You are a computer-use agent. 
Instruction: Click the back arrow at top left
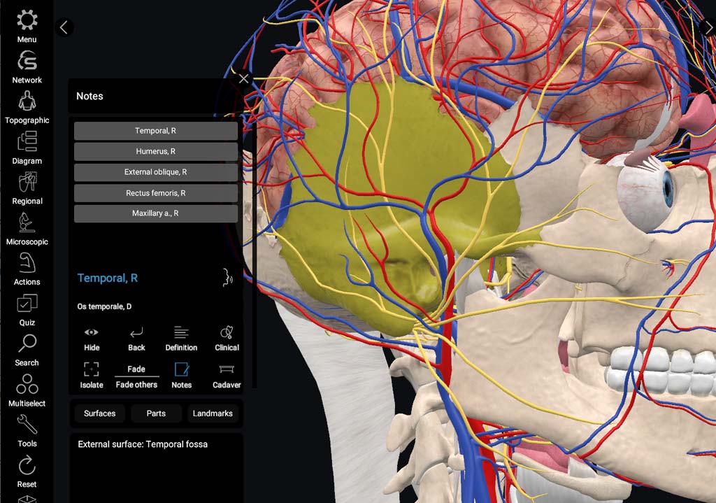click(64, 27)
